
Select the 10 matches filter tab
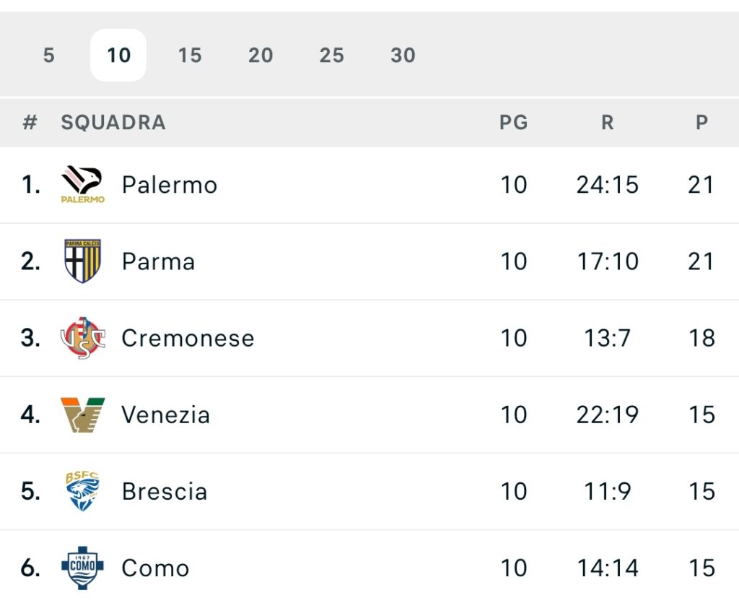point(118,55)
